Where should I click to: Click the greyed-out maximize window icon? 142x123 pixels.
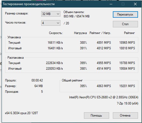123,4
